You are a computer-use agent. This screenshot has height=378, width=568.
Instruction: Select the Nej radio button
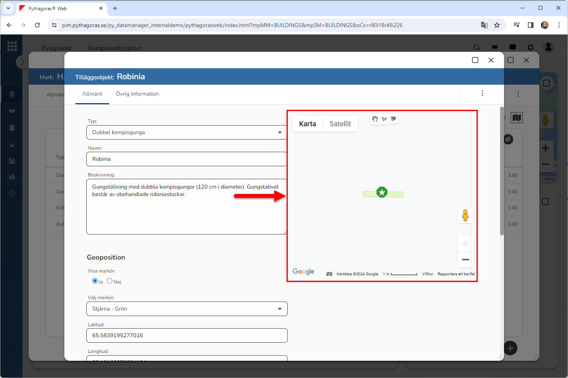pos(110,281)
